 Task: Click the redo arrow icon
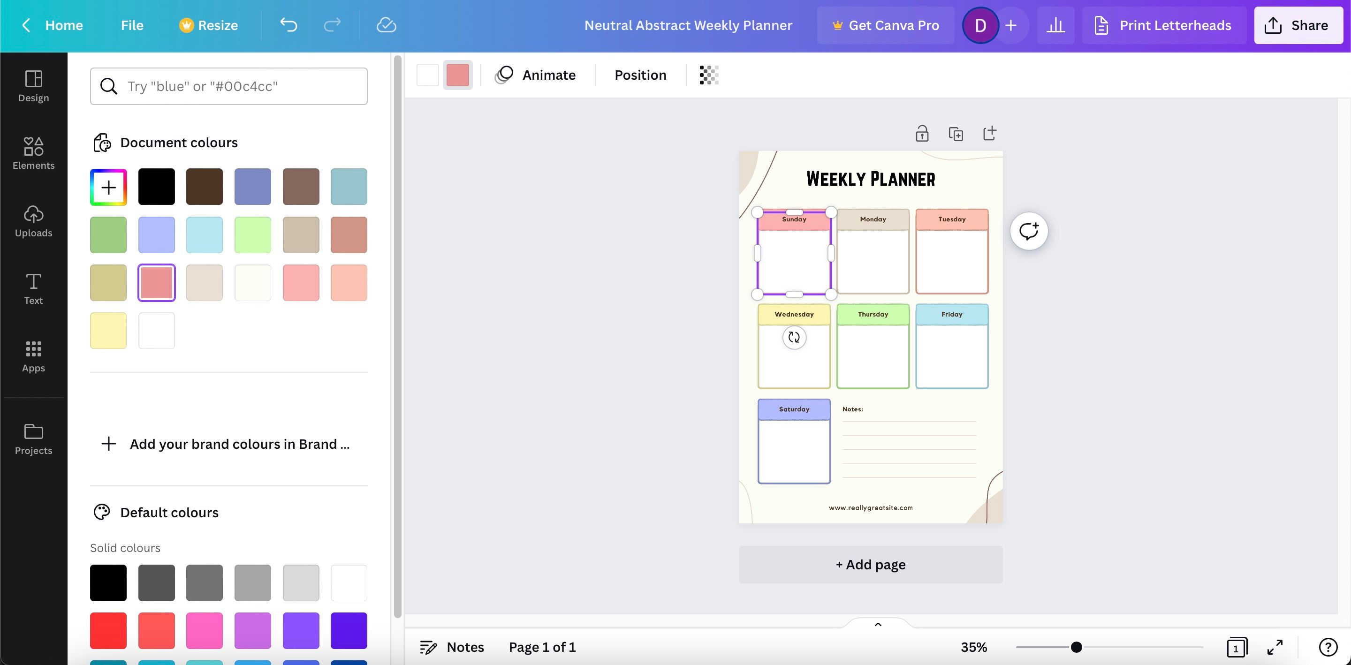[x=332, y=25]
